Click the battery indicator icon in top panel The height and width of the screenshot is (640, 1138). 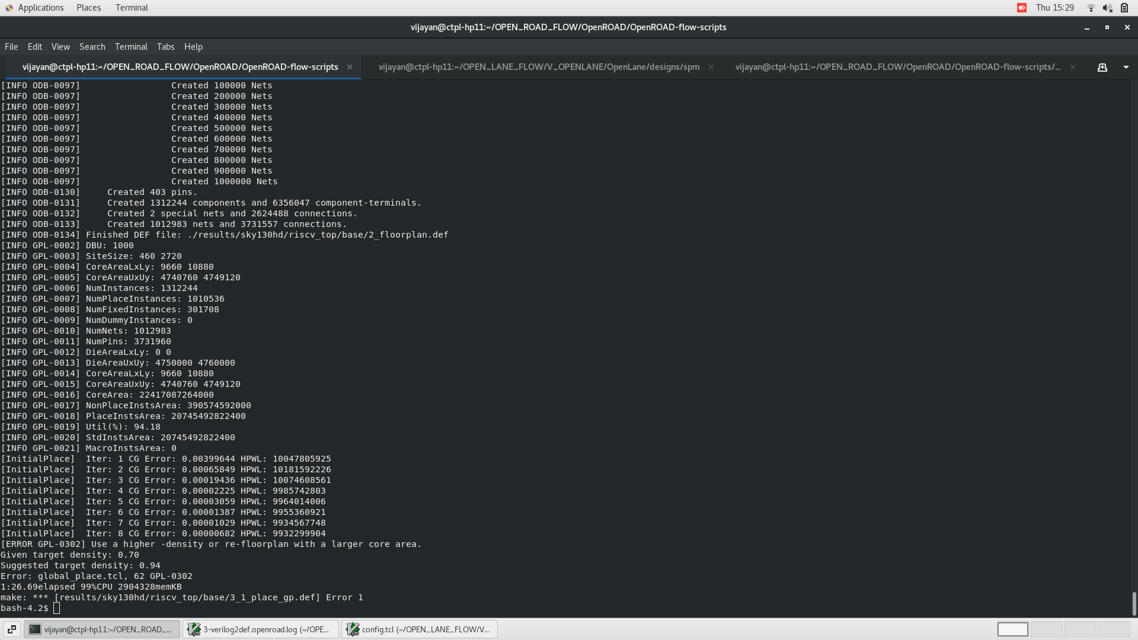(x=1124, y=8)
